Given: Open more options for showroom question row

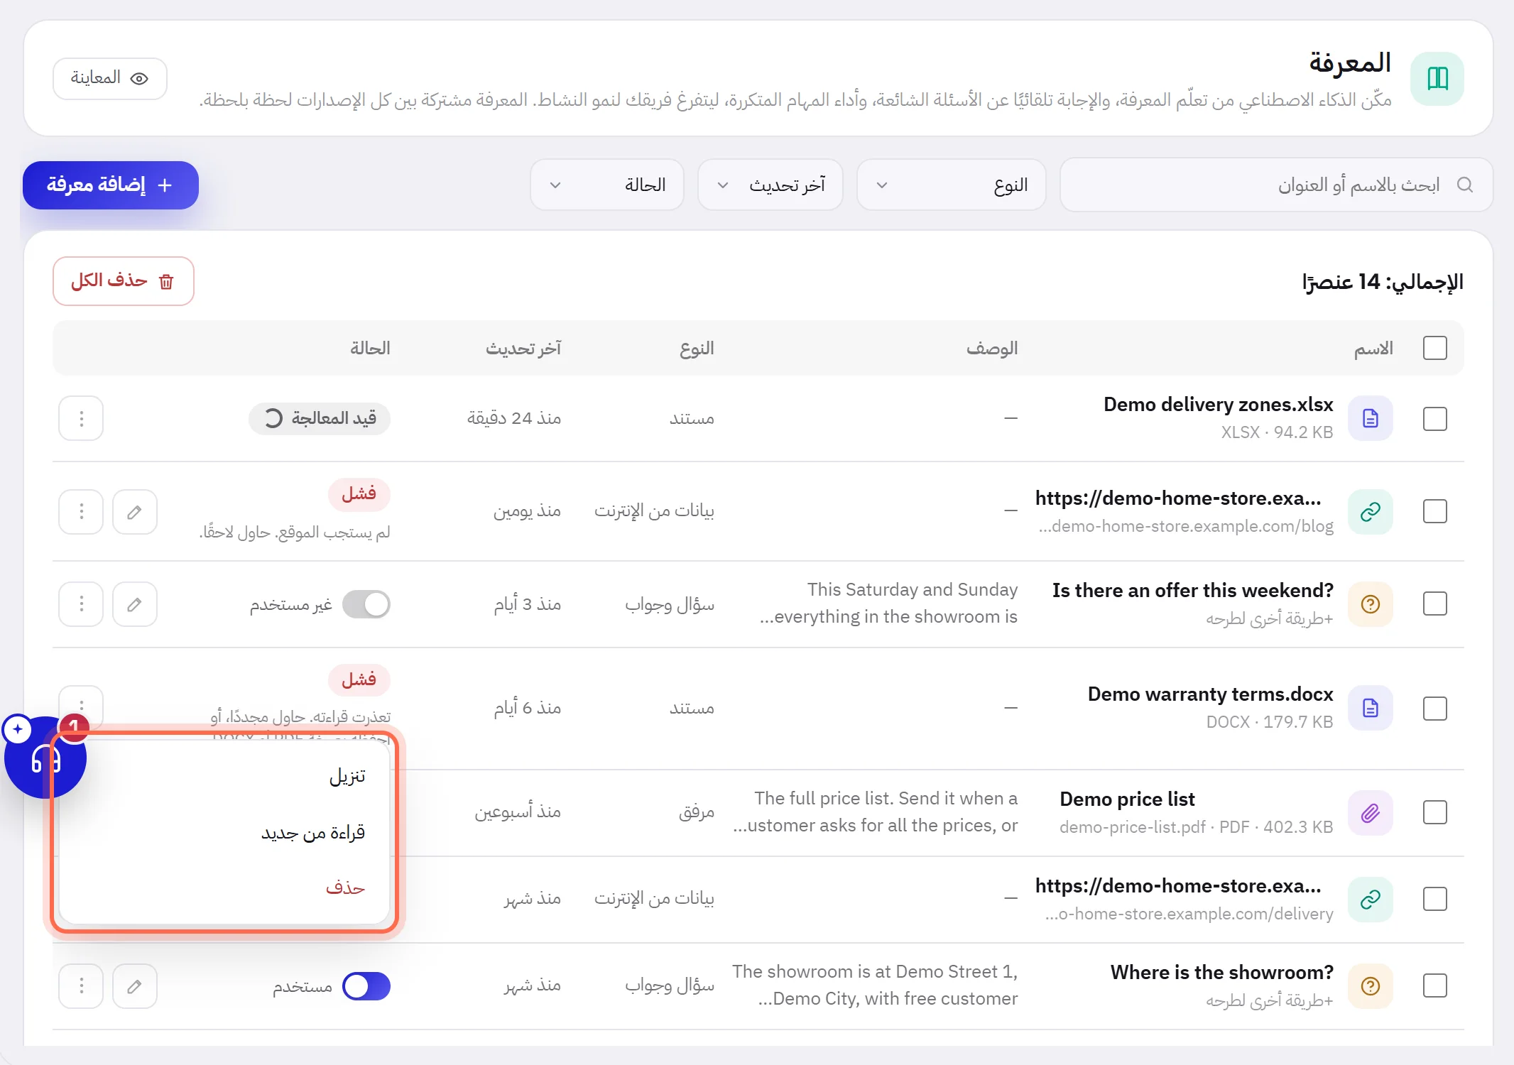Looking at the screenshot, I should click(x=81, y=986).
